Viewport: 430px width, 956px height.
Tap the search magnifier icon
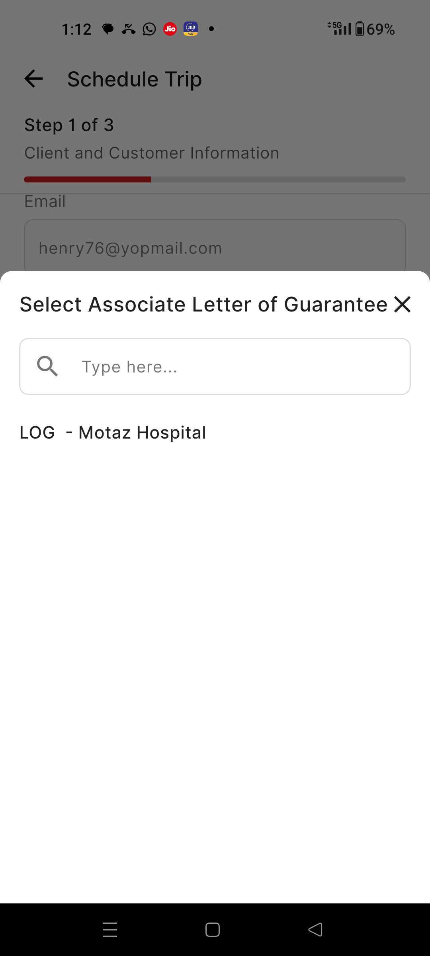tap(47, 366)
